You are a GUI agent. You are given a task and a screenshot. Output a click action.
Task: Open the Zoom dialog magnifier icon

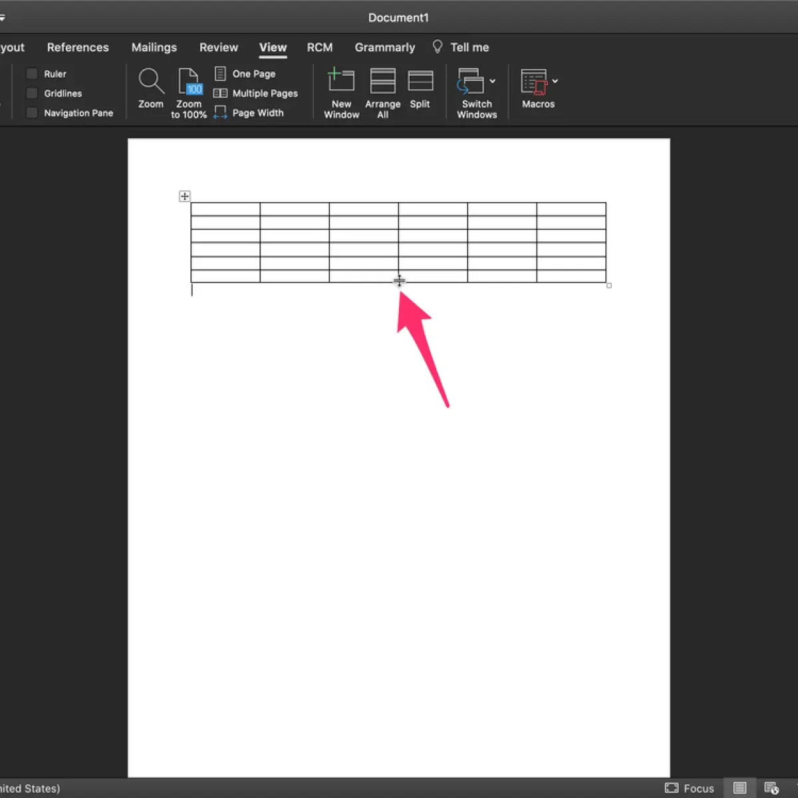coord(151,81)
